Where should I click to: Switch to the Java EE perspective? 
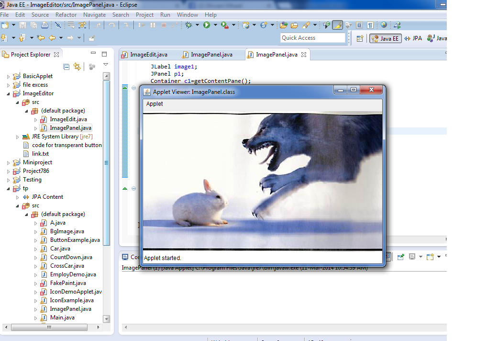[386, 38]
